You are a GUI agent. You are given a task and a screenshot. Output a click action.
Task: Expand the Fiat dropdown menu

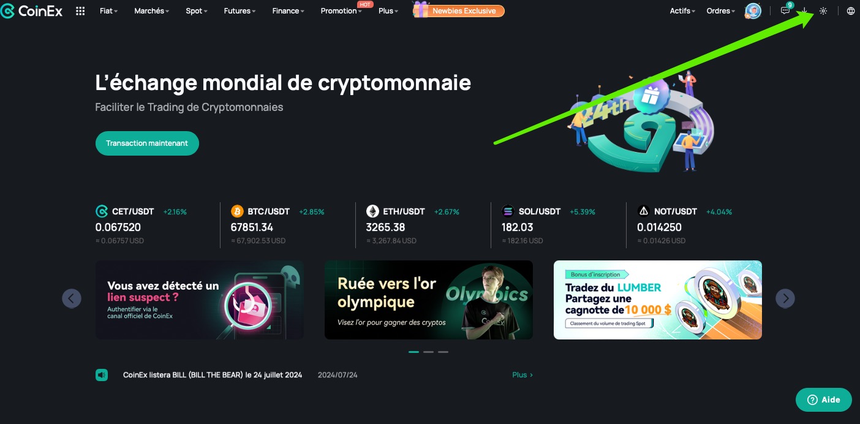(109, 11)
